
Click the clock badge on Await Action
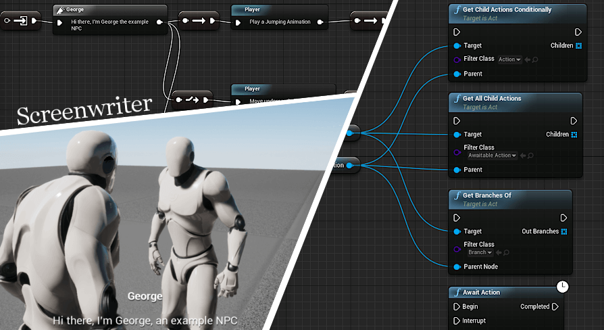coord(562,287)
